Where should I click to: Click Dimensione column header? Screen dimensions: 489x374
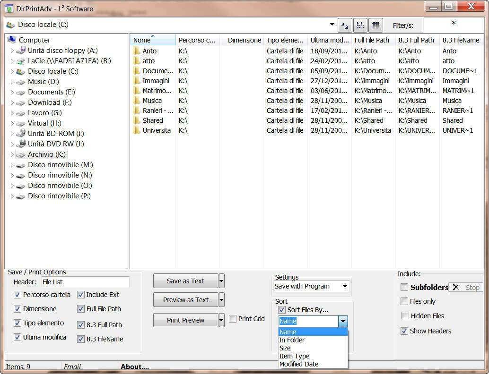[242, 40]
